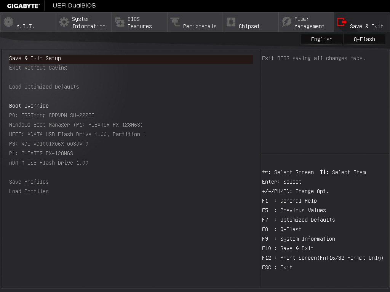Click the Enter: Select hint
Image resolution: width=390 pixels, height=292 pixels.
[x=281, y=182]
